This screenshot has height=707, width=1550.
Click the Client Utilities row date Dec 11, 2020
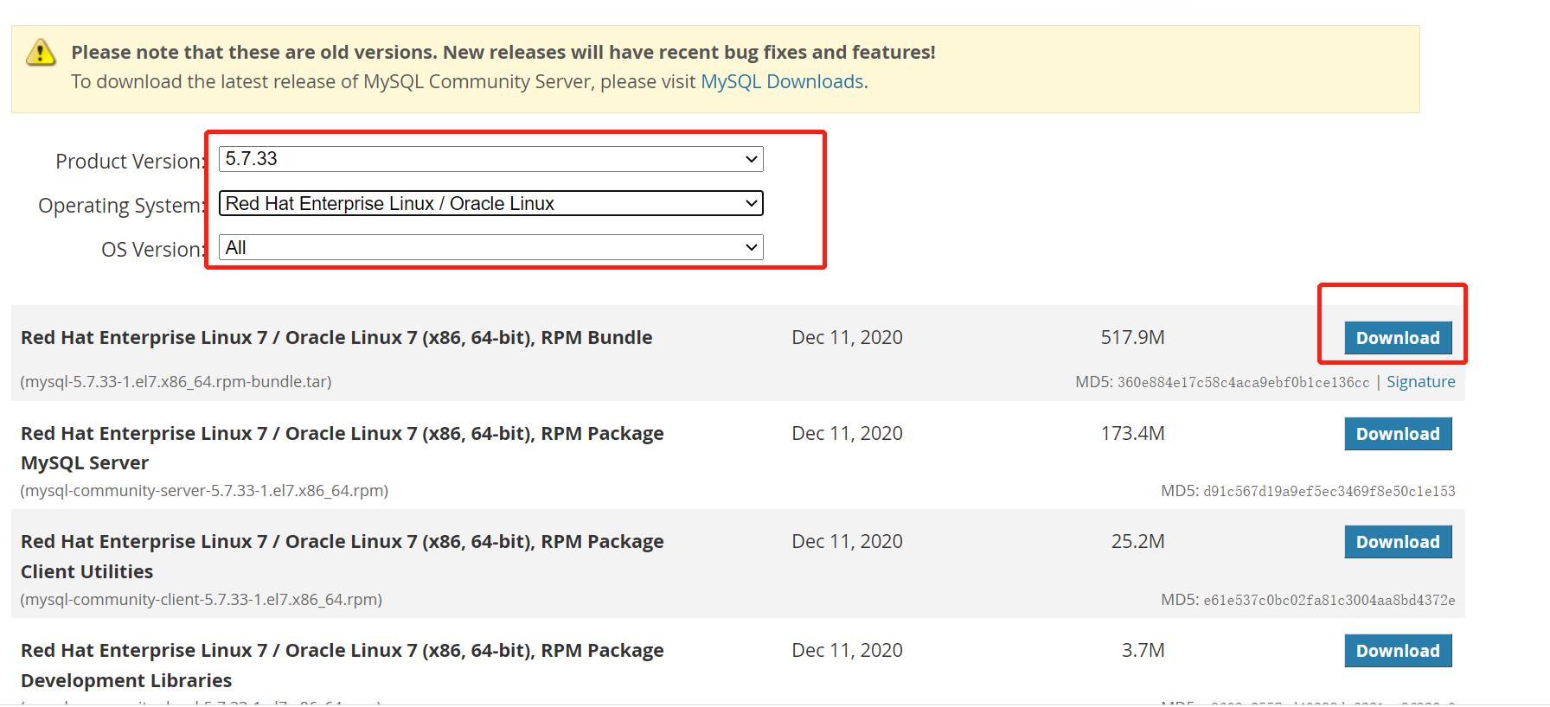(x=847, y=542)
